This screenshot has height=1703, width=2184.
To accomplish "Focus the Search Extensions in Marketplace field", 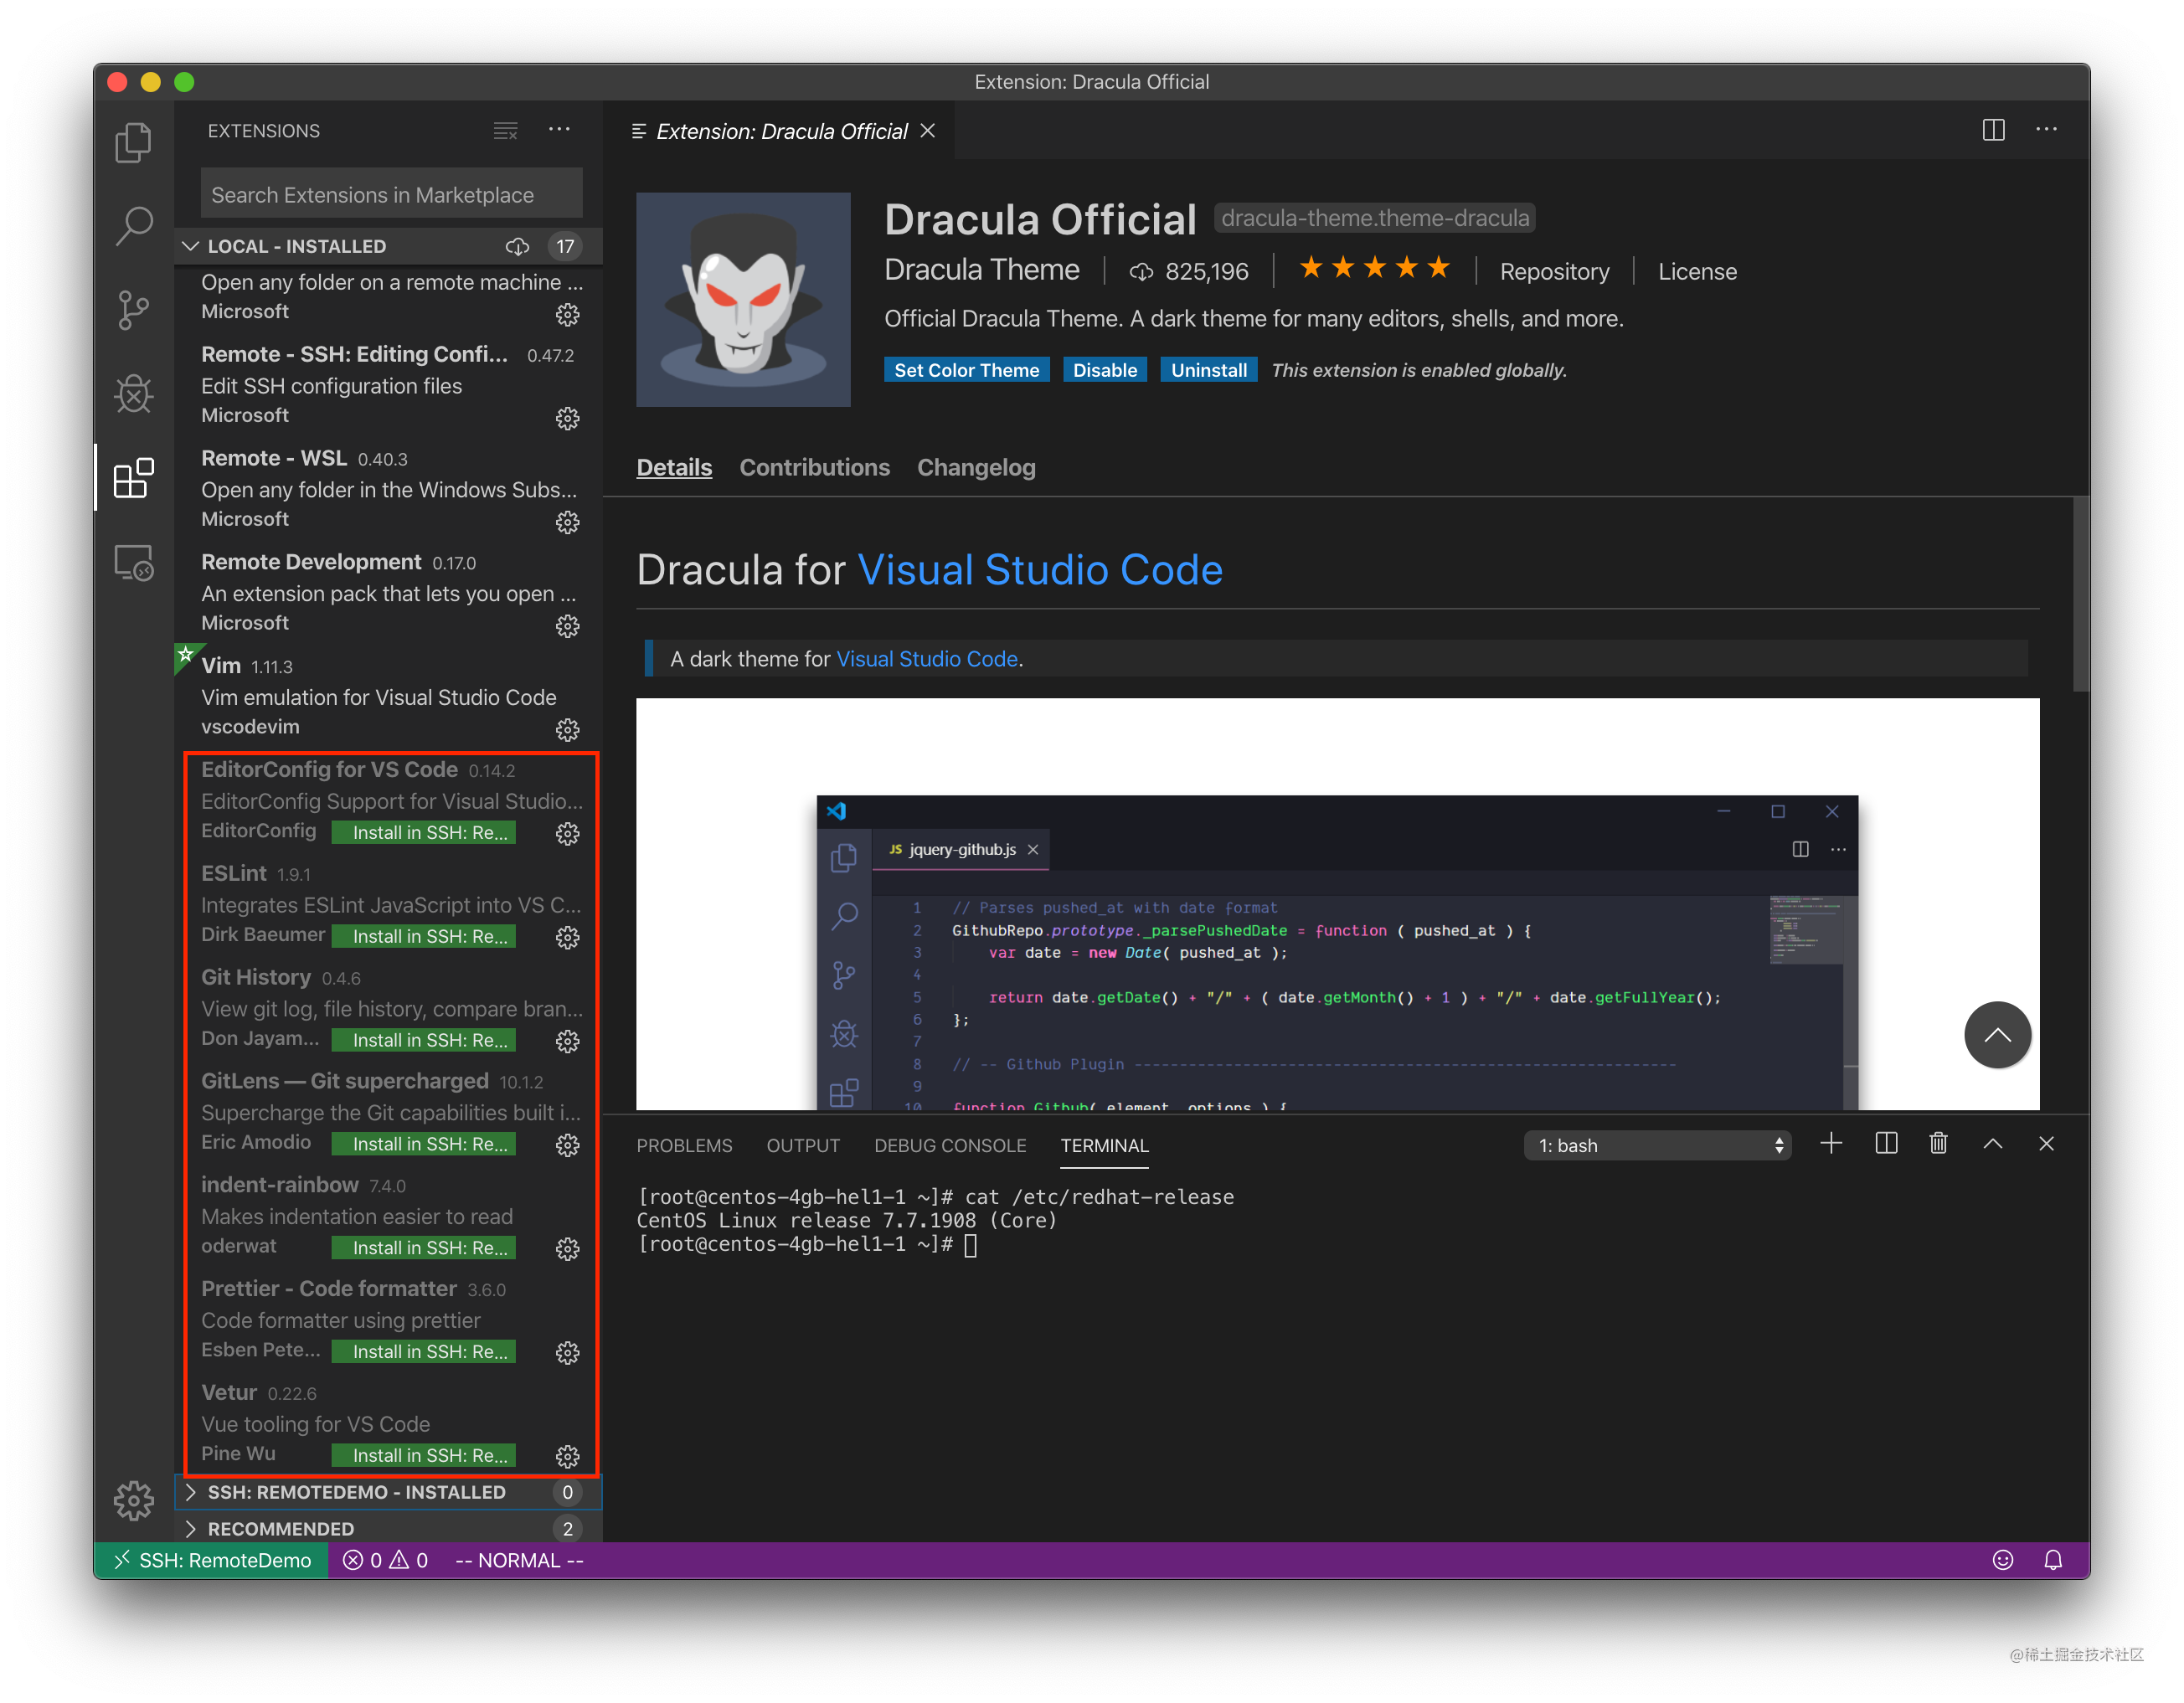I will (389, 193).
